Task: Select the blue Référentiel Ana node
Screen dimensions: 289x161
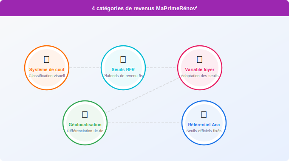Action: pos(204,123)
